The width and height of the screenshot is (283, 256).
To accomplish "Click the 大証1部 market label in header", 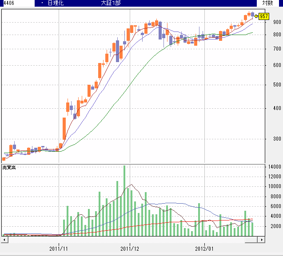I will [111, 3].
